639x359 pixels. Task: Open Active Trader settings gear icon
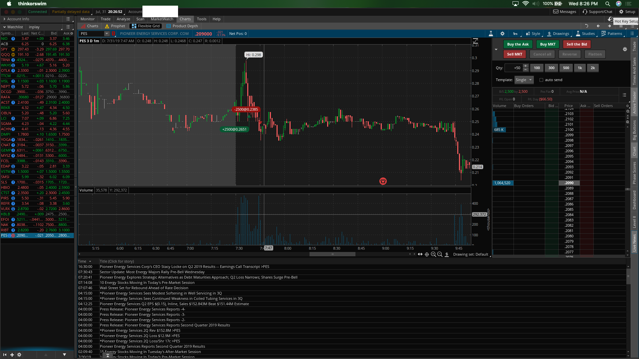tap(625, 49)
